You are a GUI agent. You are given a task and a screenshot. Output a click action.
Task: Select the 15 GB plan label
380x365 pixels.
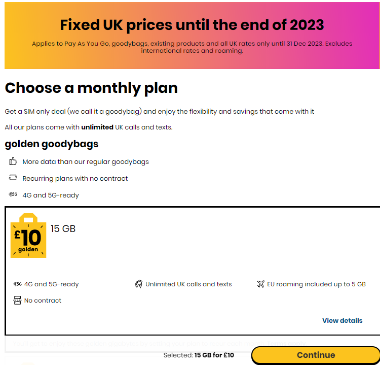[63, 229]
